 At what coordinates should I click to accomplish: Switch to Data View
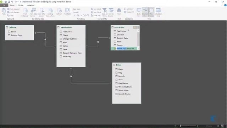click(x=139, y=12)
